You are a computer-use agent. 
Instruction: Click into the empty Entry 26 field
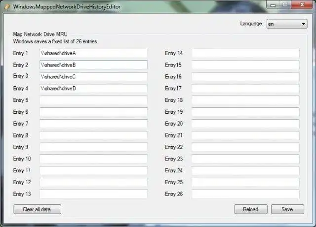(x=245, y=194)
